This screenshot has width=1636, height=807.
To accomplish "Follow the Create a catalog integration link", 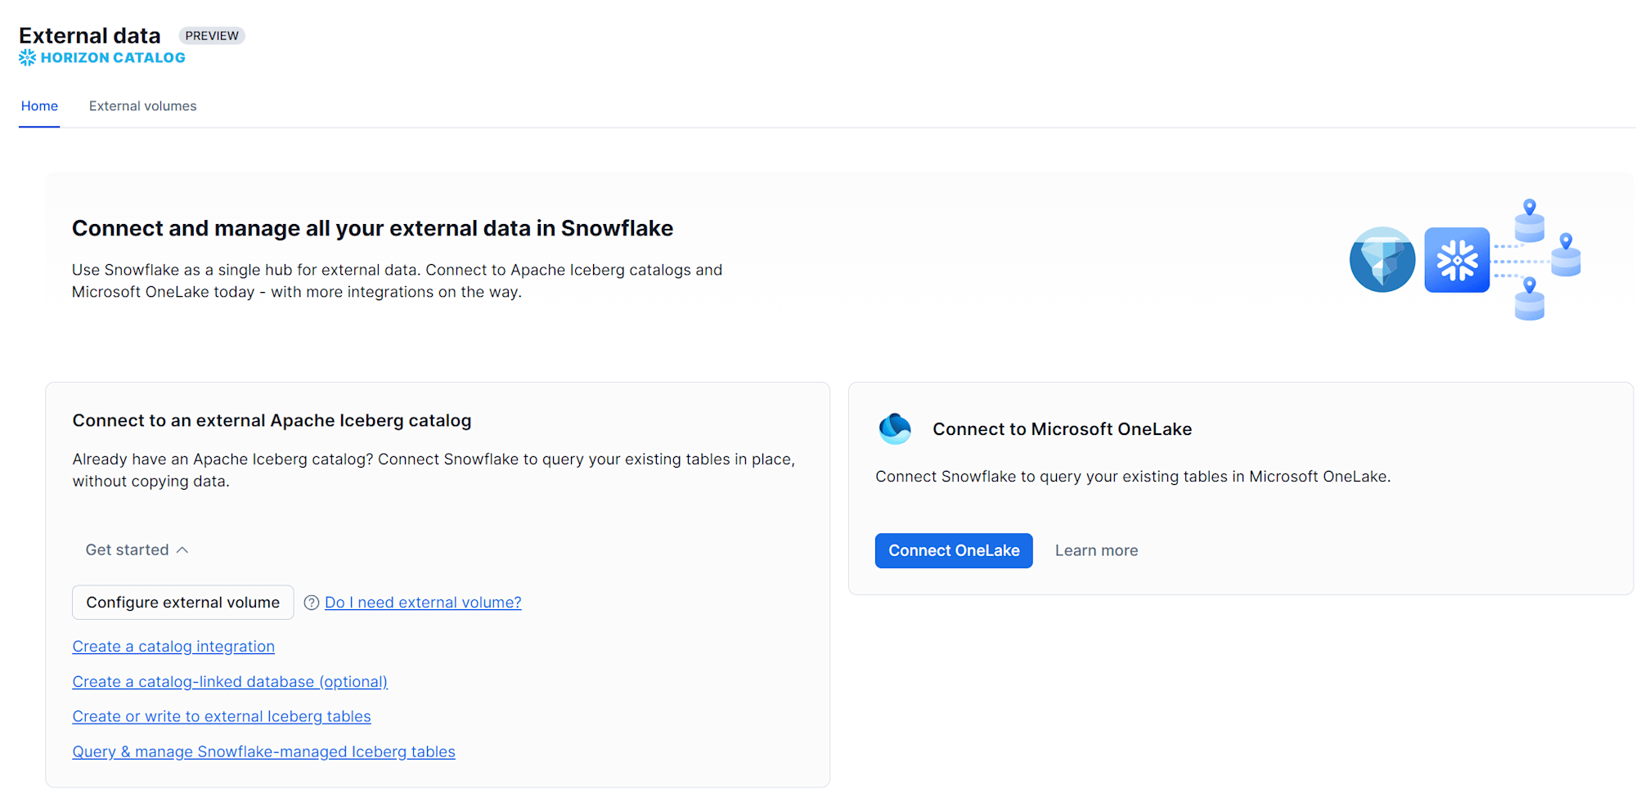I will (173, 647).
